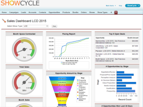This screenshot has width=143, height=107.
Task: Click the Print button
Action: point(55,26)
